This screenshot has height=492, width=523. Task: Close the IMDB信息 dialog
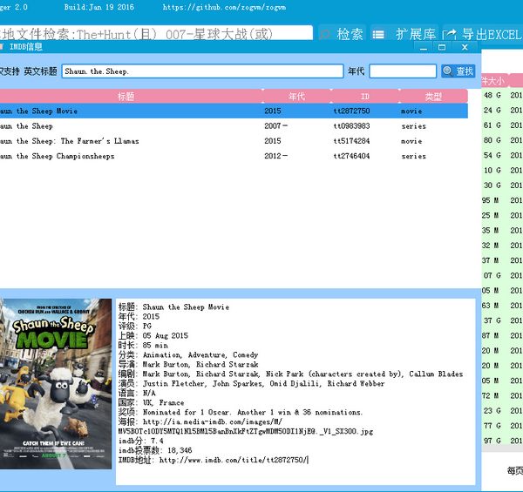tap(464, 47)
